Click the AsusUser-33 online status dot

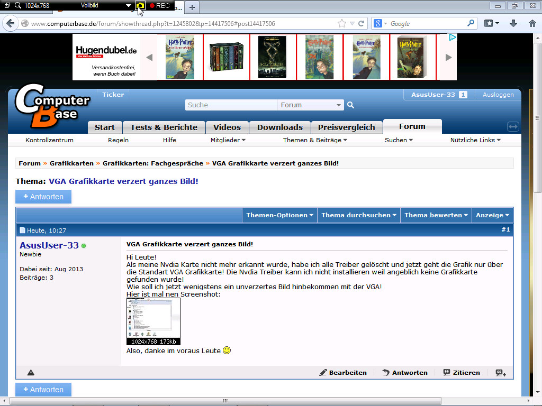pos(84,246)
